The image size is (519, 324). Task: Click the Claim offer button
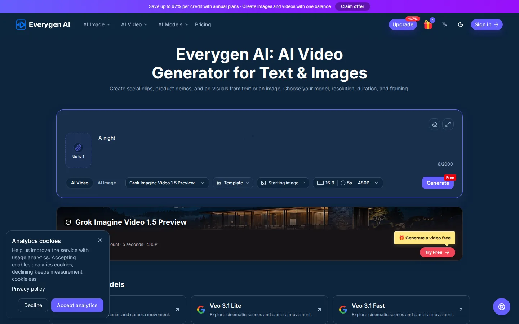pos(352,6)
